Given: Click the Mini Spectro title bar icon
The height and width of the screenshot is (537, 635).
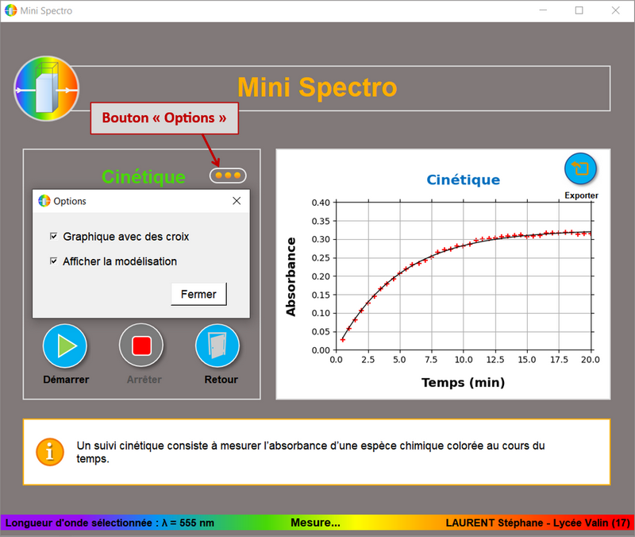Looking at the screenshot, I should [x=10, y=10].
